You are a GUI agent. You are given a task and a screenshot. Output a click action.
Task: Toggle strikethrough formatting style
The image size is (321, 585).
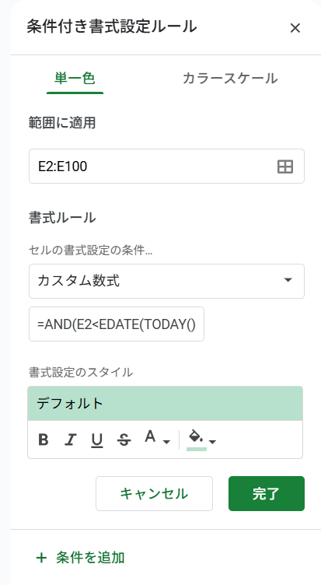point(124,440)
